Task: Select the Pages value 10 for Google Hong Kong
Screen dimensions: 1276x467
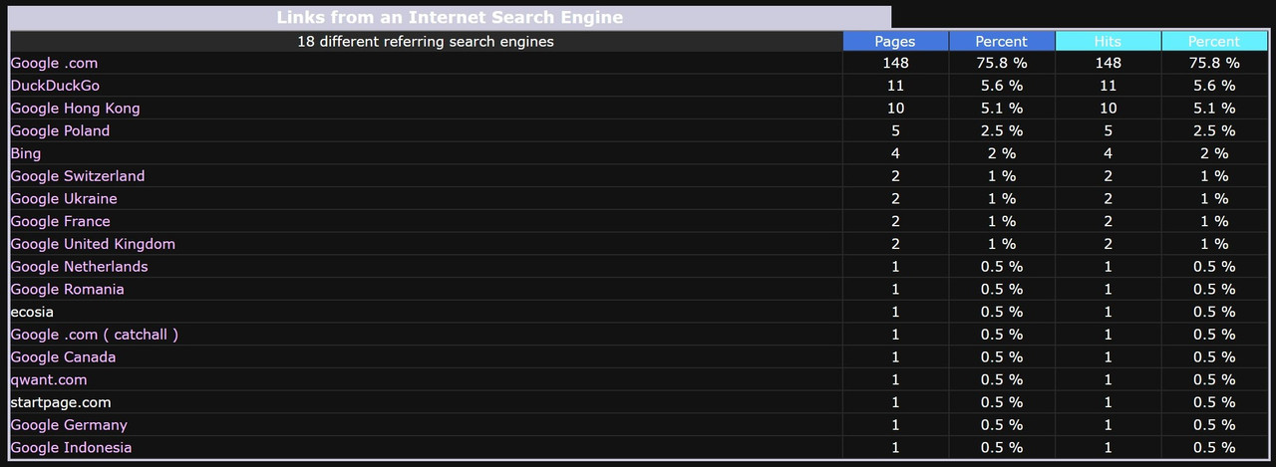Action: coord(895,109)
